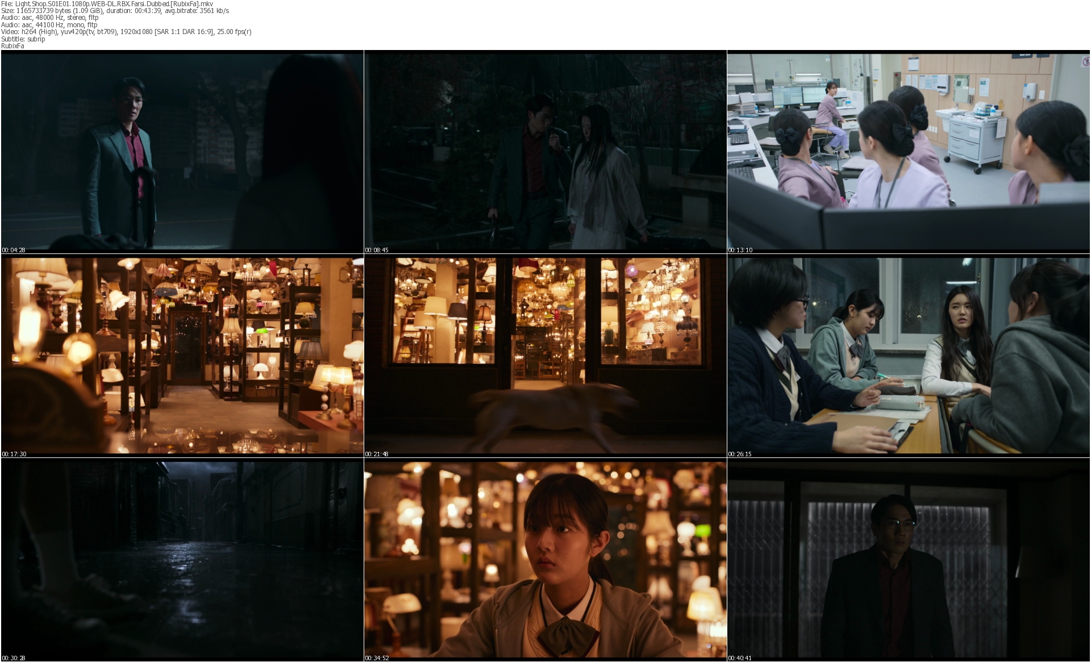Open the man in doorway thumbnail at 00:40:41
Viewport: 1091px width, 662px height.
pos(908,560)
